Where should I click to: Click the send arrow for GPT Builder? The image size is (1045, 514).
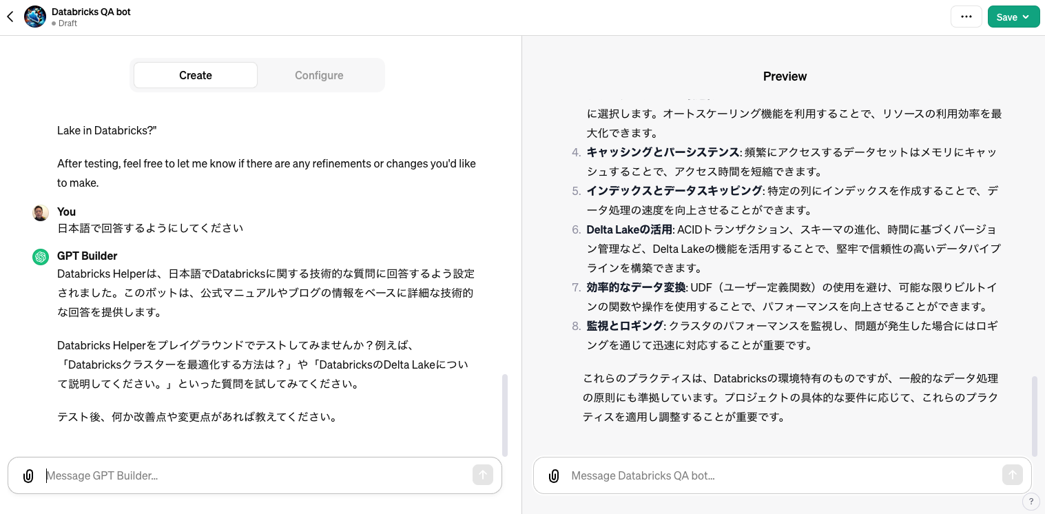coord(483,475)
